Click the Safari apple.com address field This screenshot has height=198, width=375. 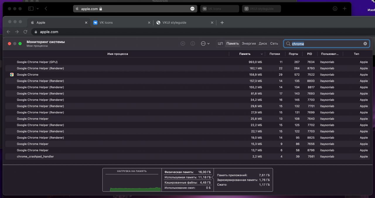135,9
